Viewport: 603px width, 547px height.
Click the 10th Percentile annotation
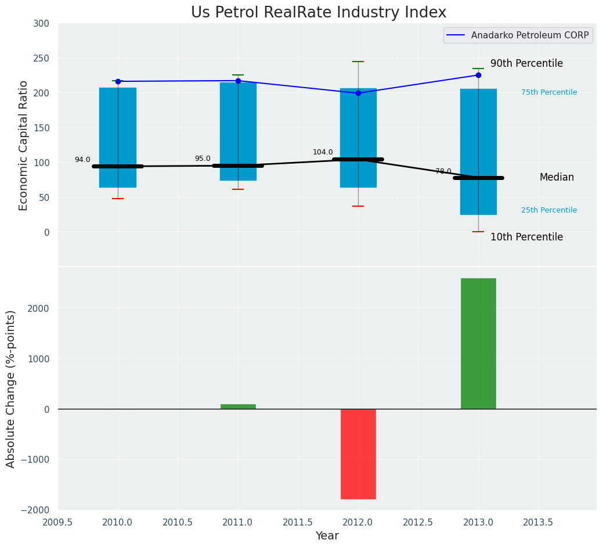pos(526,237)
